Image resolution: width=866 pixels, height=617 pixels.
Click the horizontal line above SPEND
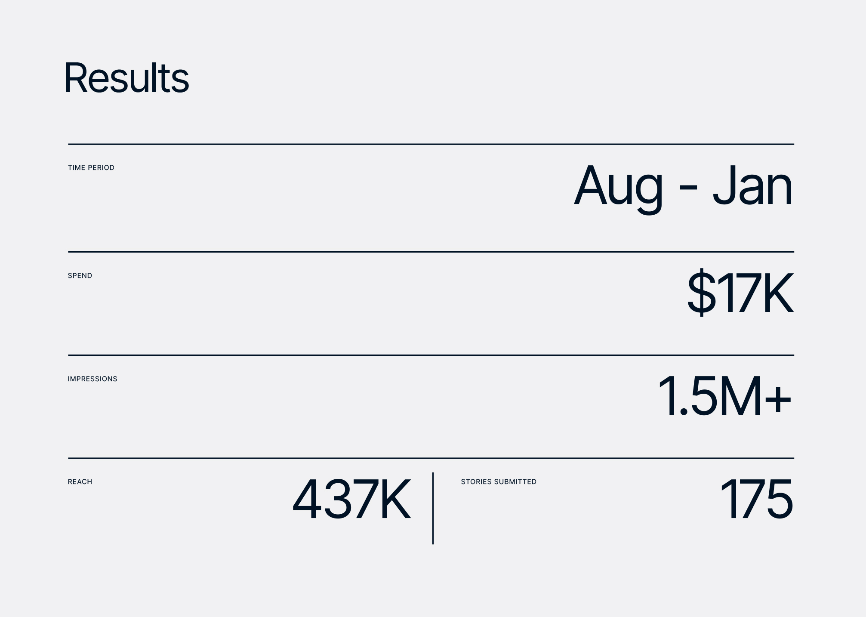click(x=431, y=252)
